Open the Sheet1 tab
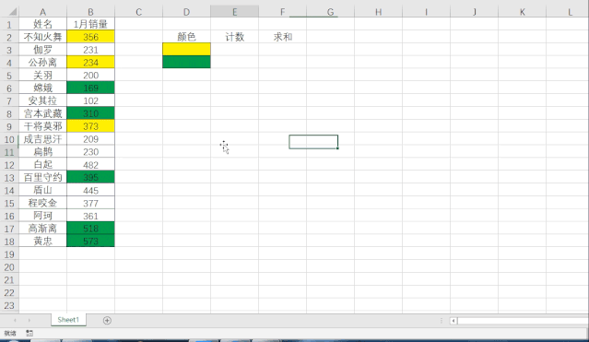The image size is (589, 342). click(68, 320)
